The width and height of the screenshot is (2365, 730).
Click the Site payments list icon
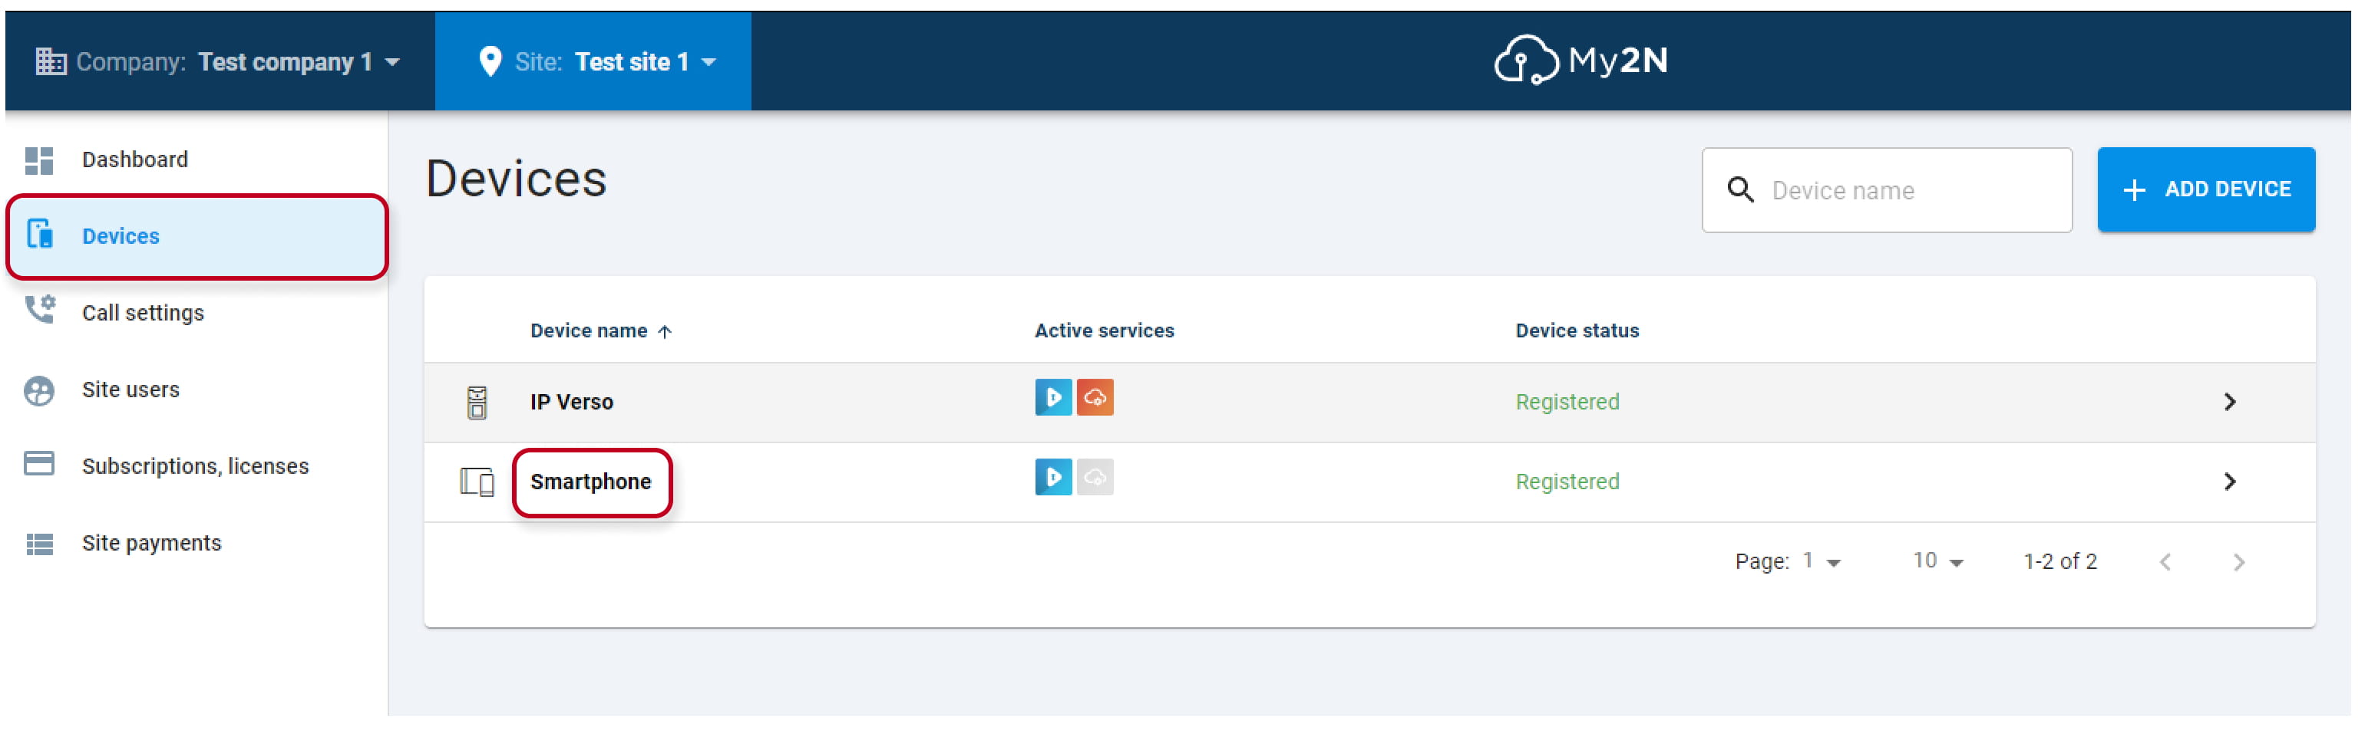pyautogui.click(x=39, y=544)
